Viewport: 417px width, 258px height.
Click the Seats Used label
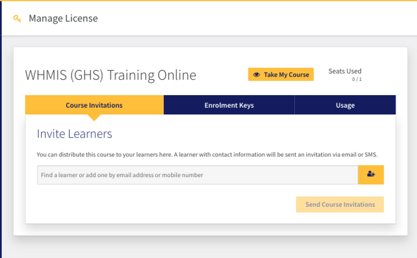pyautogui.click(x=345, y=71)
